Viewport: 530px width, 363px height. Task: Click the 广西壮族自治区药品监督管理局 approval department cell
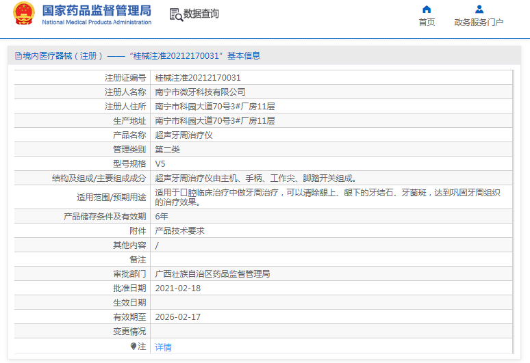click(212, 274)
